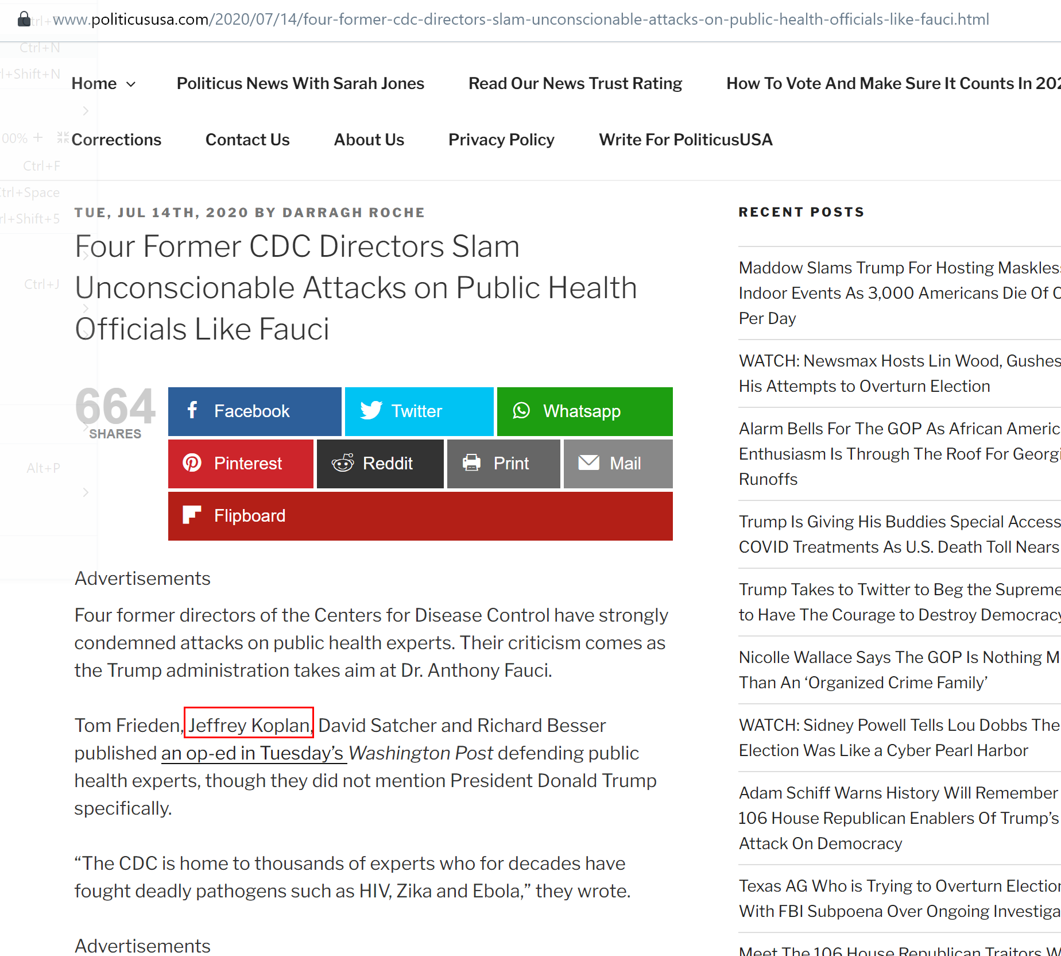
Task: Share article via Twitter button
Action: coord(419,411)
